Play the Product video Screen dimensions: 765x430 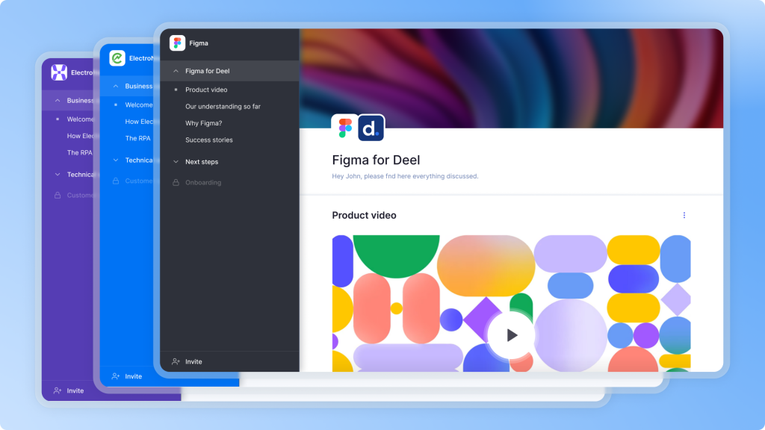[x=511, y=335]
